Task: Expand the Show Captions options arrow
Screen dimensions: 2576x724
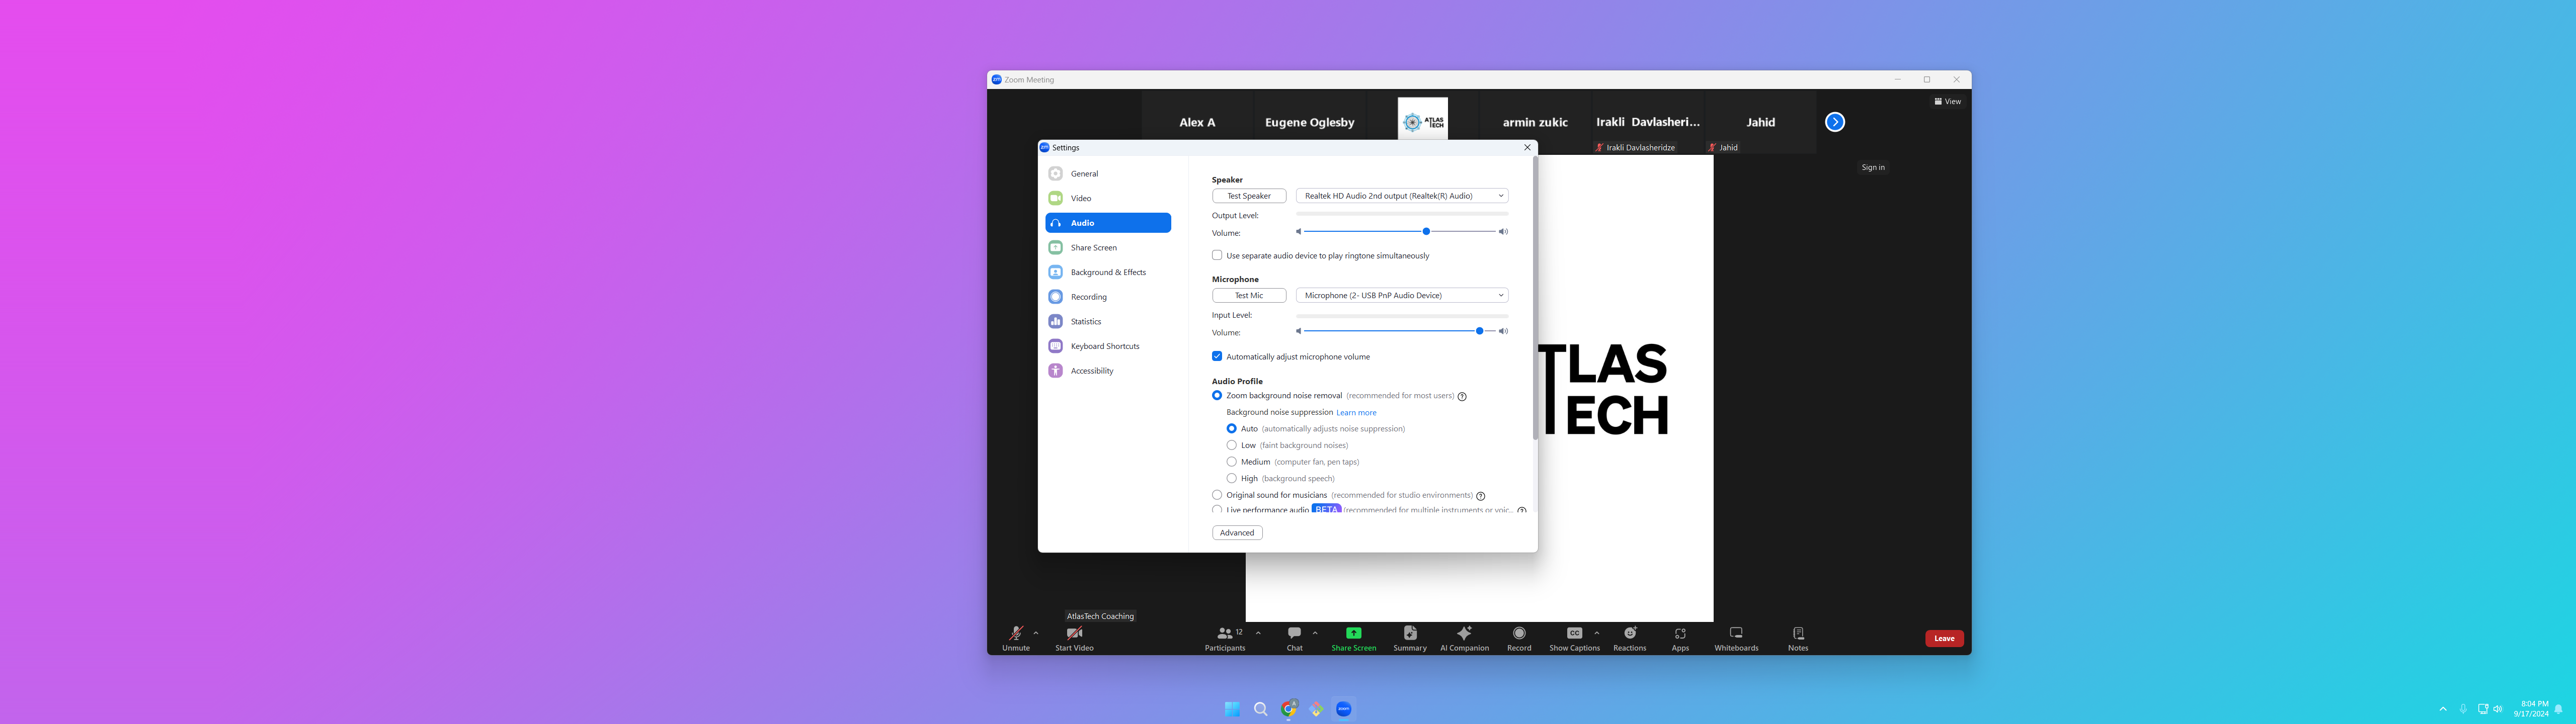Action: (x=1597, y=633)
